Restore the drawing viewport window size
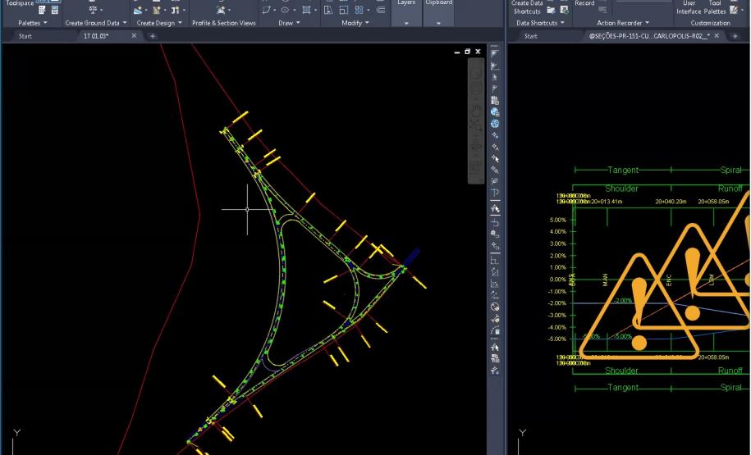 (468, 52)
